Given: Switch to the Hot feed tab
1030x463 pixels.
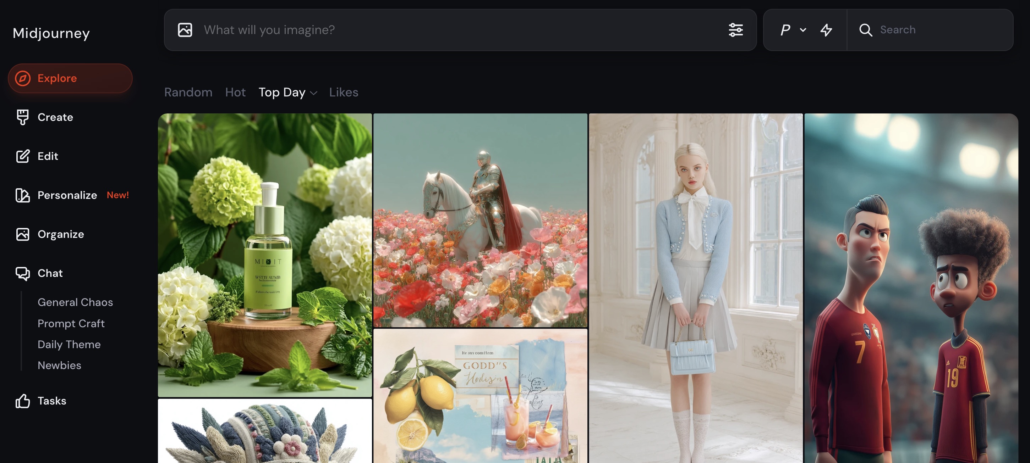Looking at the screenshot, I should 235,92.
